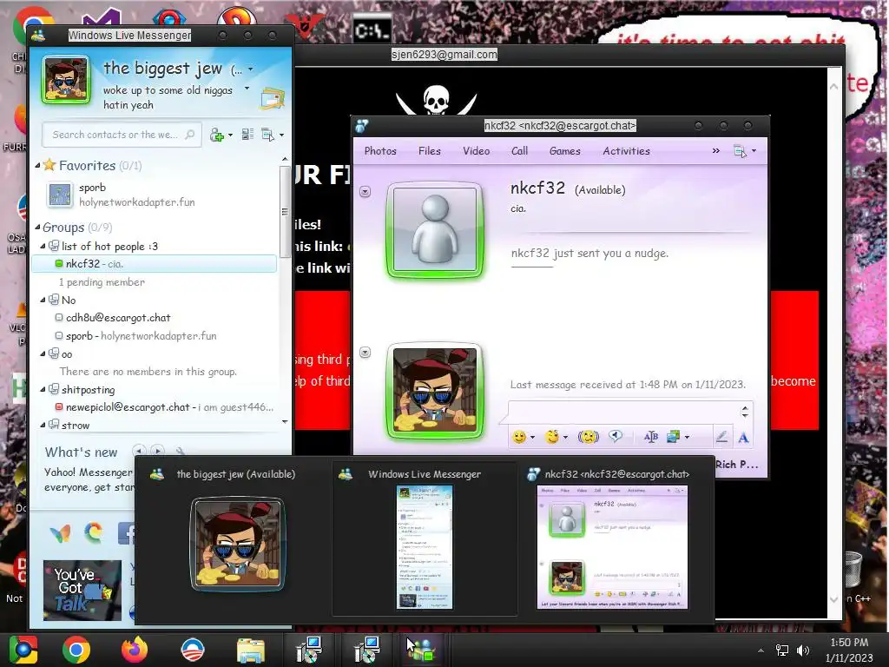Click the personal message 'woke up to some old...'
Viewport: 889px width, 667px height.
pyautogui.click(x=168, y=97)
